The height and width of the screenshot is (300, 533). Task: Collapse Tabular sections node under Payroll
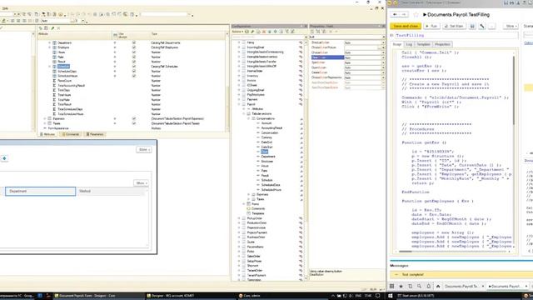[244, 114]
